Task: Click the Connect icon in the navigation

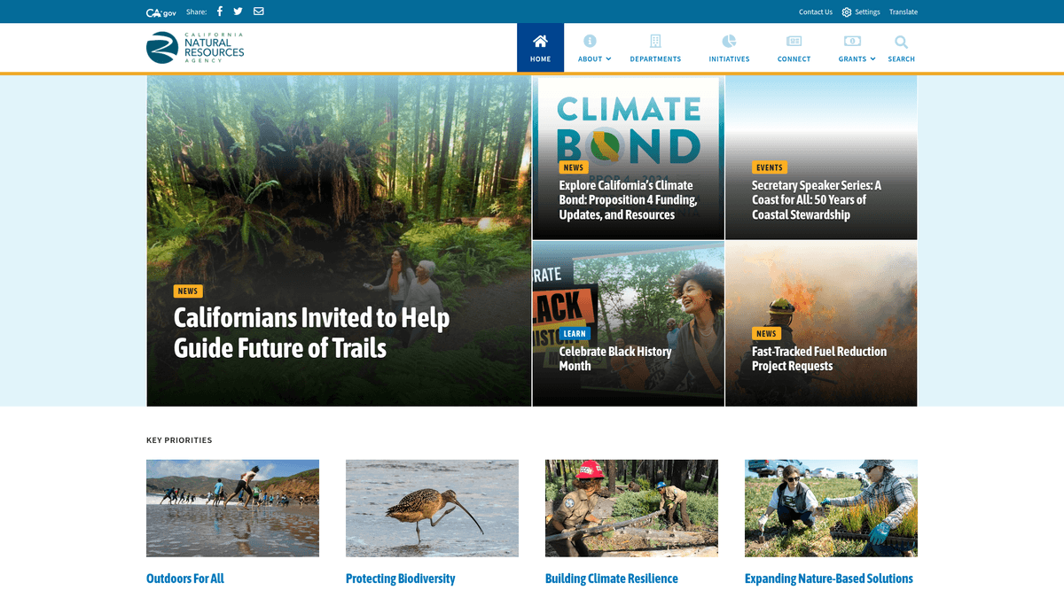Action: tap(794, 41)
